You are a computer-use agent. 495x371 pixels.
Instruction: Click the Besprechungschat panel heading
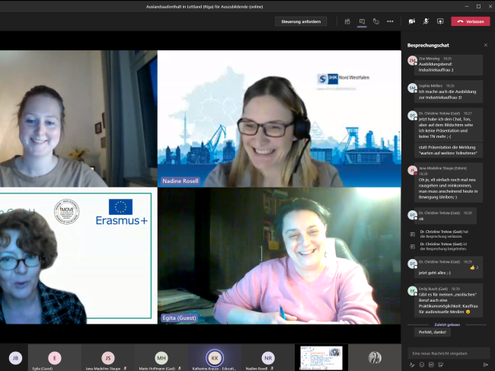428,45
